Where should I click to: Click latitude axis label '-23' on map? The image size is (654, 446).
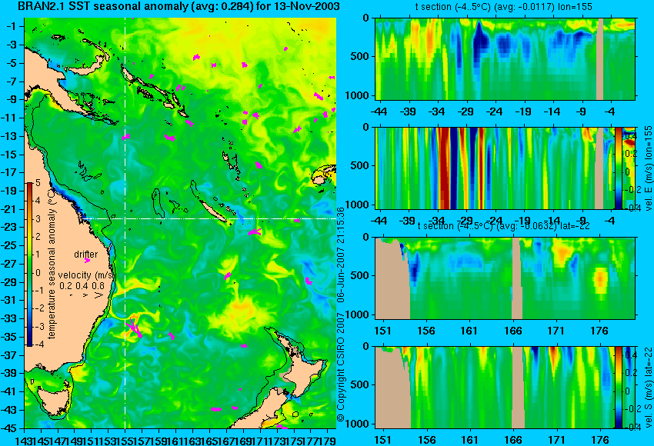click(9, 227)
